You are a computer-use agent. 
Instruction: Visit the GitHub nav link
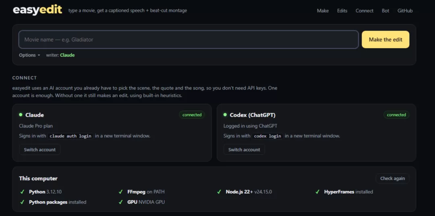tap(405, 11)
